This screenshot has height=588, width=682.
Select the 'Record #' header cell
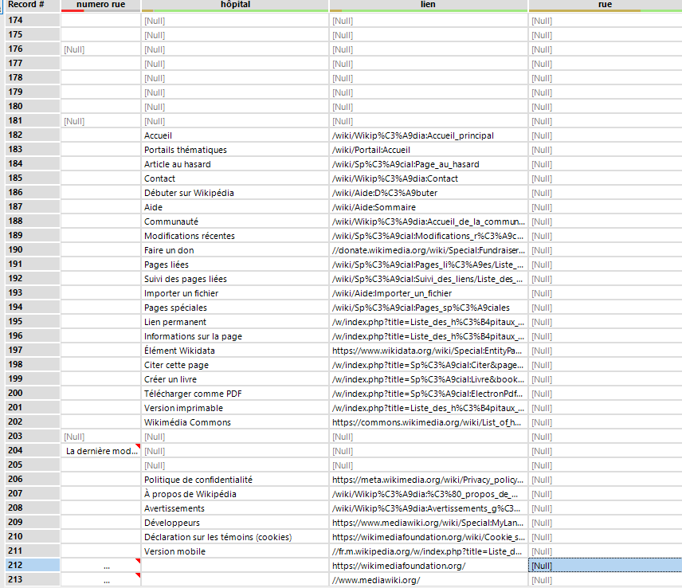pos(31,6)
